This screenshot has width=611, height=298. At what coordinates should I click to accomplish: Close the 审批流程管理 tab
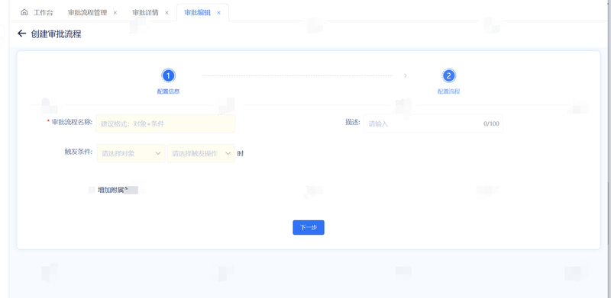click(x=115, y=12)
